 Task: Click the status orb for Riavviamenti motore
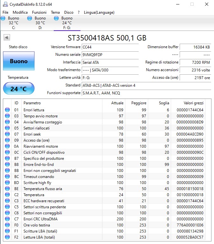click(x=7, y=146)
